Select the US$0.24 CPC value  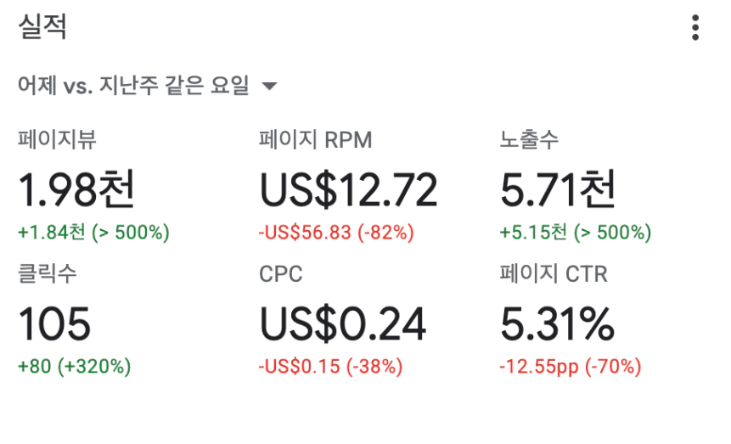tap(343, 323)
